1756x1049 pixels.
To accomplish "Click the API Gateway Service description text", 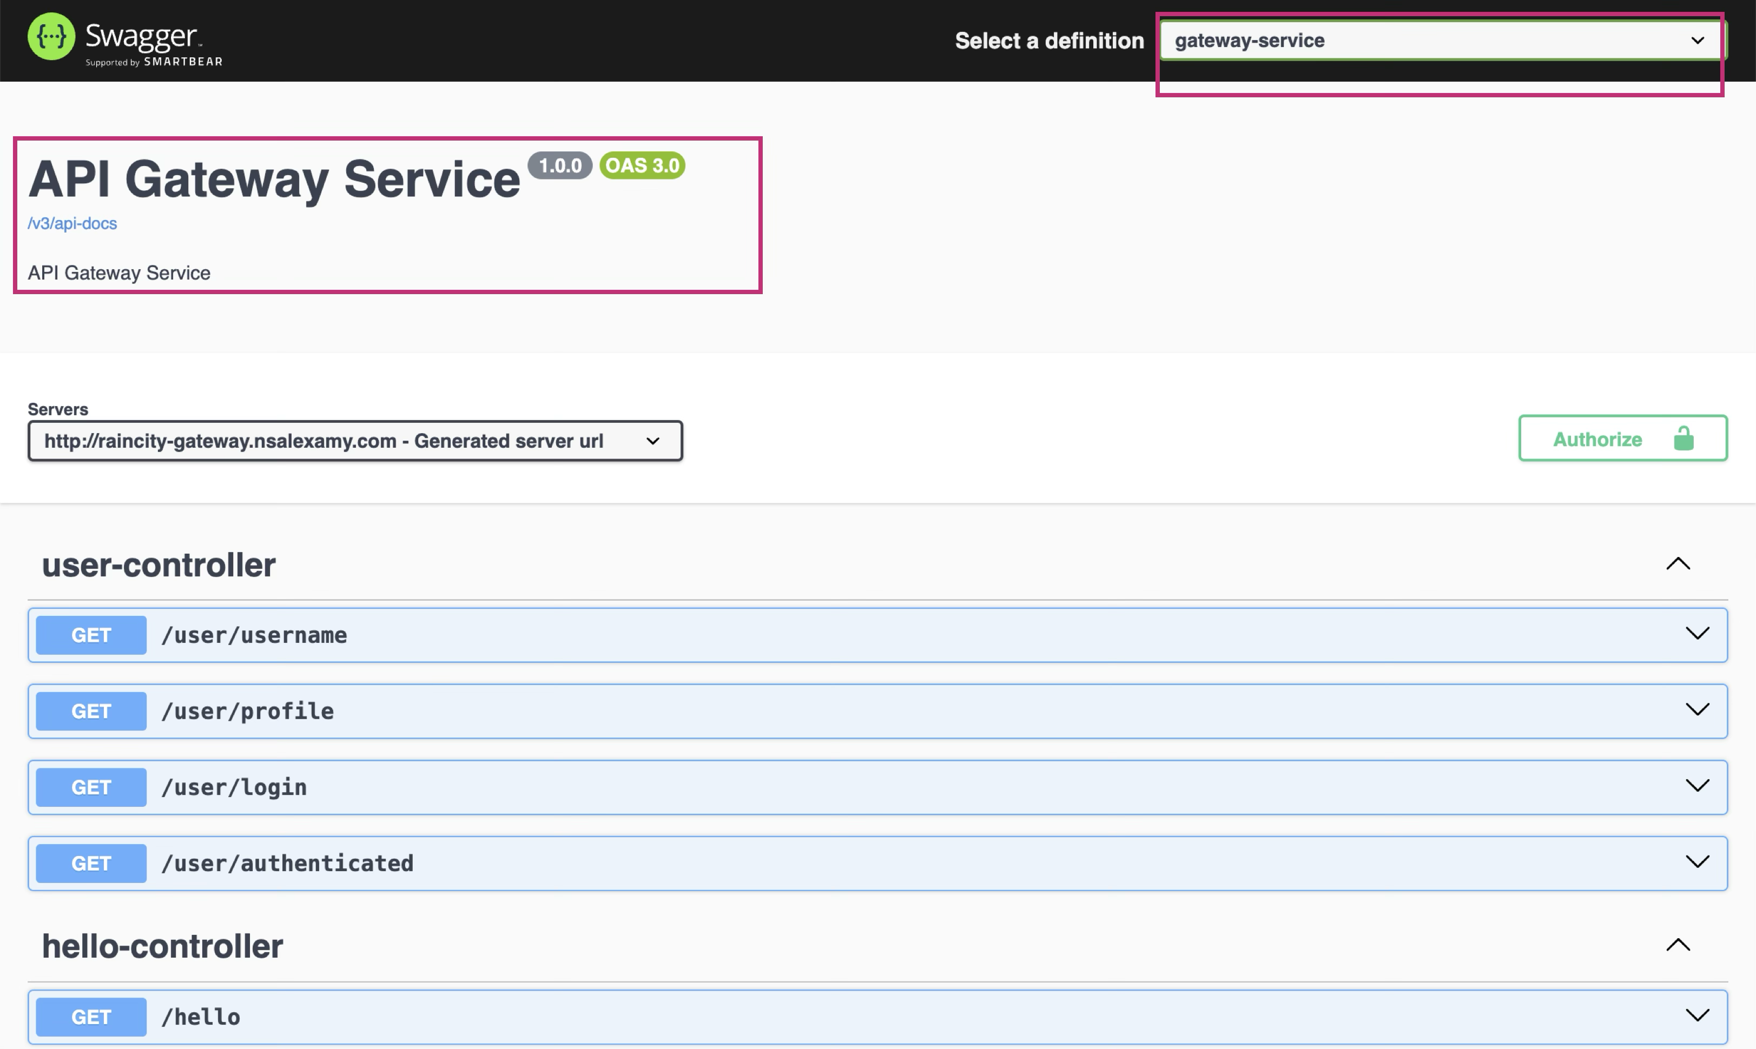I will coord(119,273).
